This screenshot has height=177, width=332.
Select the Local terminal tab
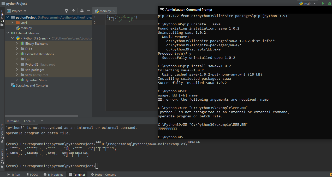28,121
